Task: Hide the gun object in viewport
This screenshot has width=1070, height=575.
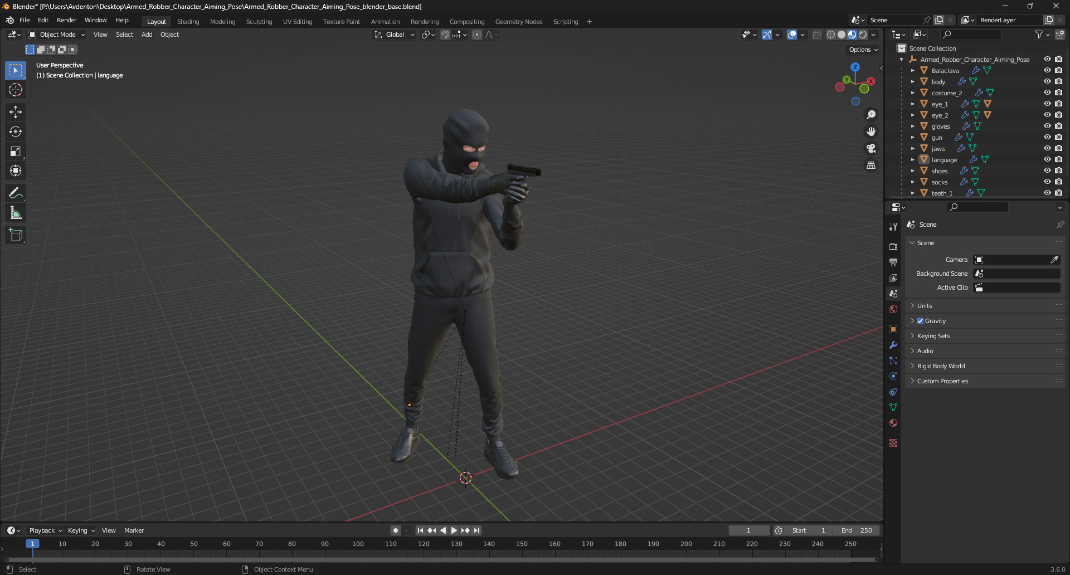Action: [1047, 137]
